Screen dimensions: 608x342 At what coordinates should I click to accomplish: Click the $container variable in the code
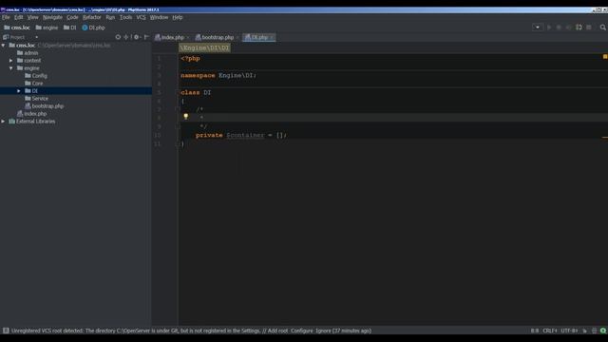245,135
